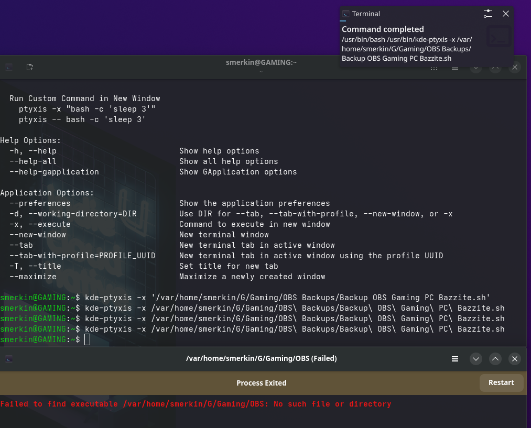This screenshot has width=531, height=428.
Task: Open a new tab in smerkin@GAMING terminal
Action: (30, 67)
